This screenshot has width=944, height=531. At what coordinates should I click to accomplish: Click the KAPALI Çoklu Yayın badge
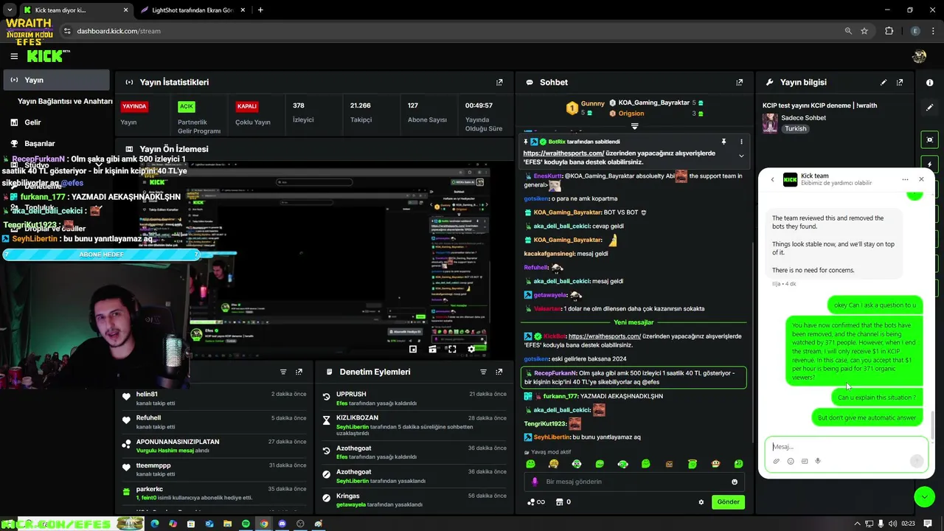247,106
